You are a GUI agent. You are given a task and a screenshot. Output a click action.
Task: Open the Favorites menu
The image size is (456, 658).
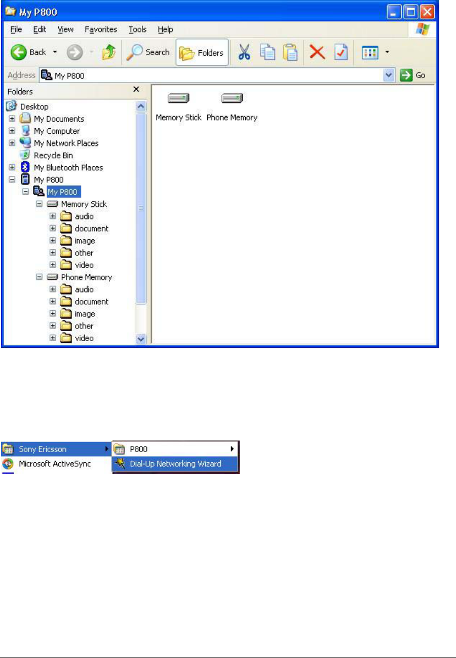(x=101, y=29)
